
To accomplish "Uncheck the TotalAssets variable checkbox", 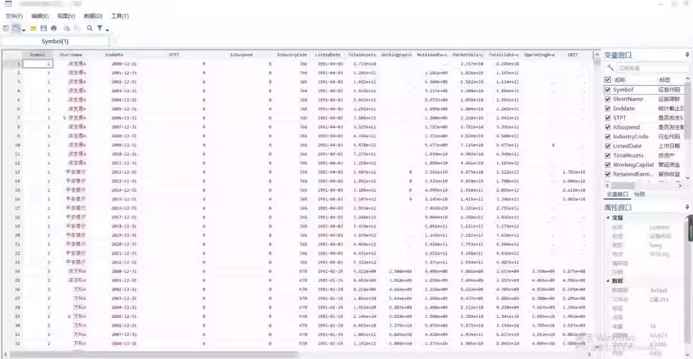I will (x=607, y=155).
